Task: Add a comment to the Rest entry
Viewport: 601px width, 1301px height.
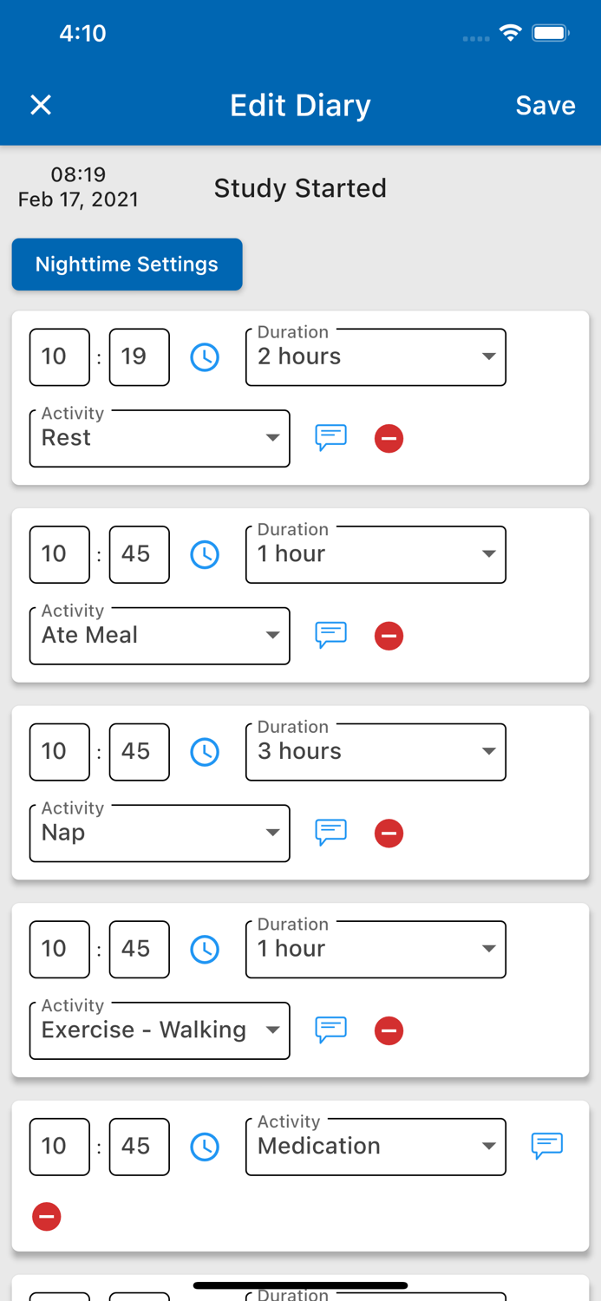Action: 330,438
